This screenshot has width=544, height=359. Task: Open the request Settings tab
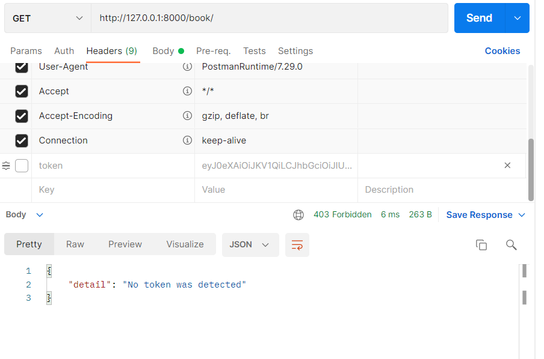(295, 51)
